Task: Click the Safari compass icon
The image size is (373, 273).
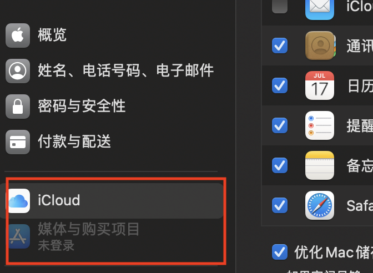Action: pyautogui.click(x=320, y=205)
